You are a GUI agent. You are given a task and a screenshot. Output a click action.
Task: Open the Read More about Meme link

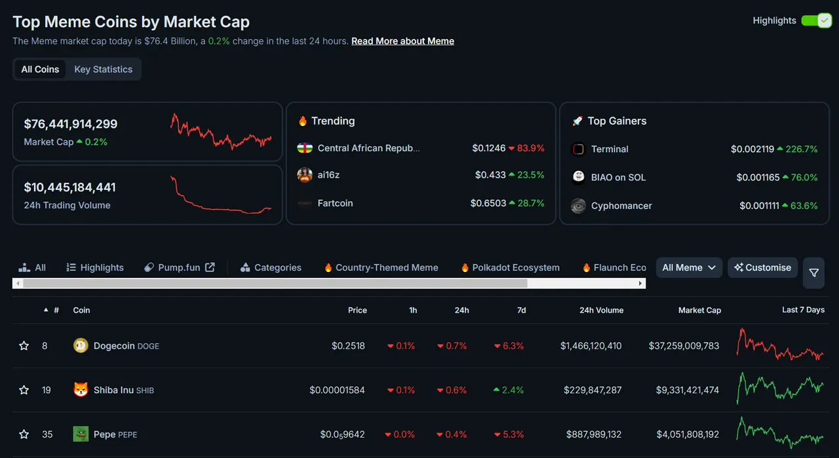click(402, 41)
